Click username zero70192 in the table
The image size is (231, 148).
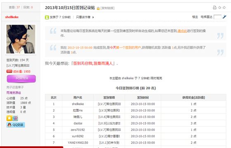[78, 130]
